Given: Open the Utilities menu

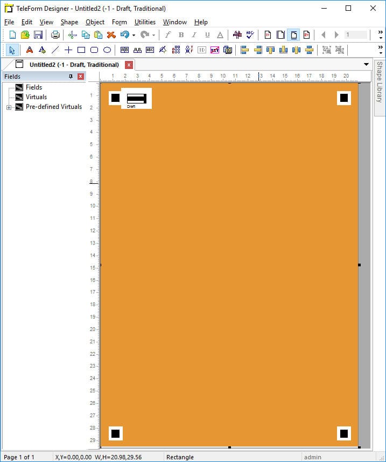Looking at the screenshot, I should 145,22.
